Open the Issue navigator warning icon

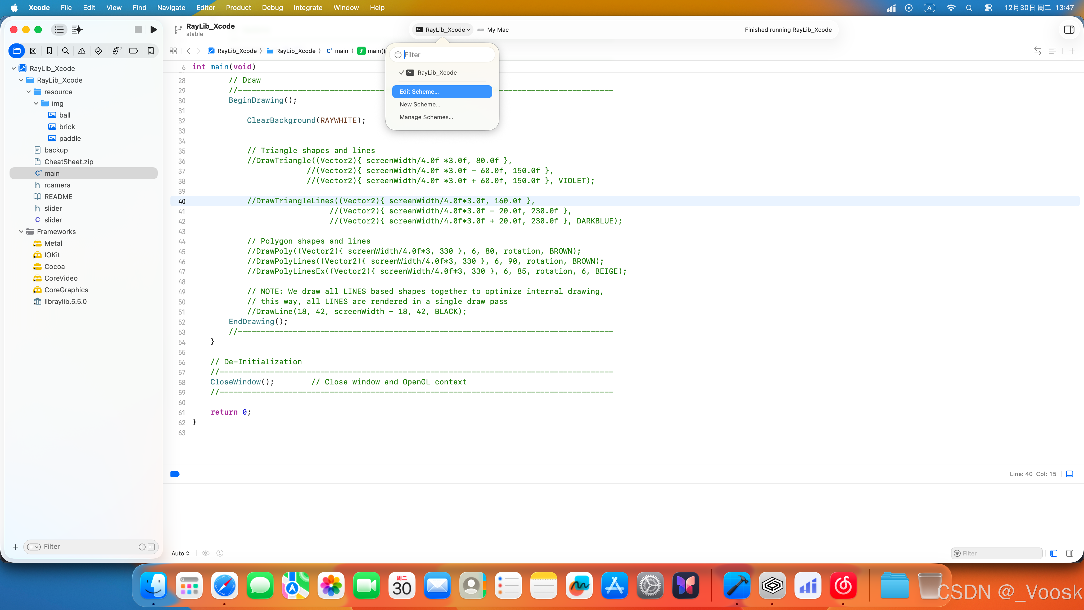click(x=82, y=51)
